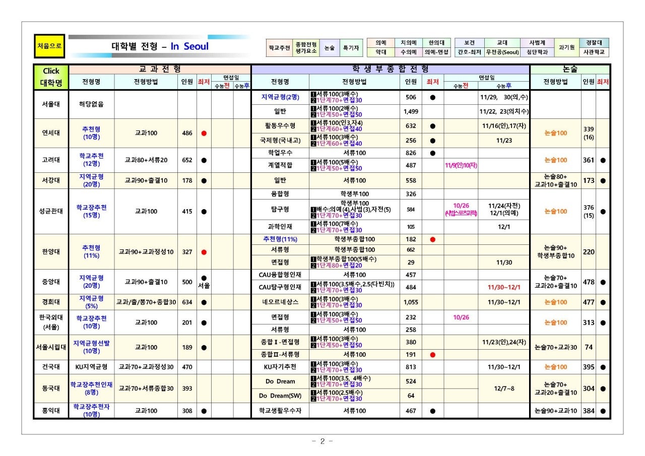The width and height of the screenshot is (645, 456).
Task: Select the 의예-면접 navigation button
Action: tap(436, 52)
